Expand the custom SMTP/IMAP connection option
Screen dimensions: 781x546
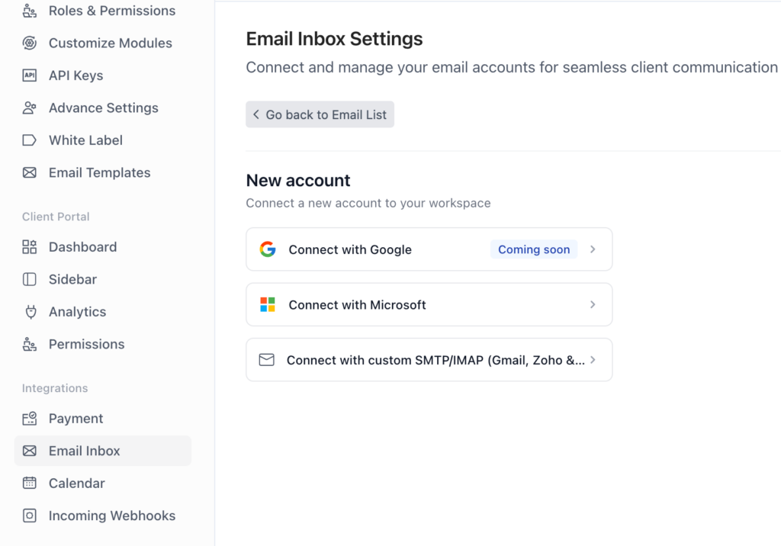[x=593, y=359]
